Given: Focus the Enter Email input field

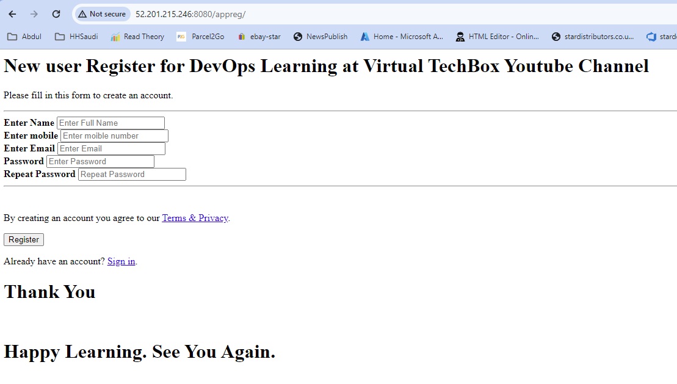Looking at the screenshot, I should (x=111, y=148).
